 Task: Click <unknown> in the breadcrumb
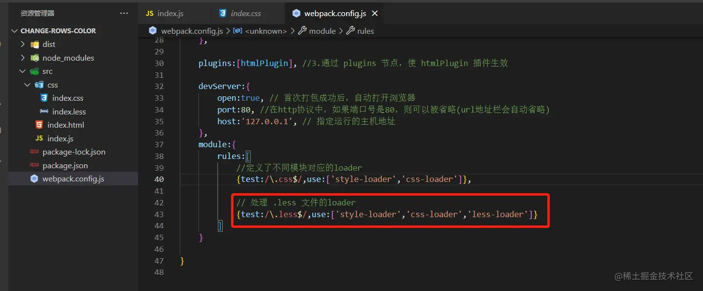266,31
